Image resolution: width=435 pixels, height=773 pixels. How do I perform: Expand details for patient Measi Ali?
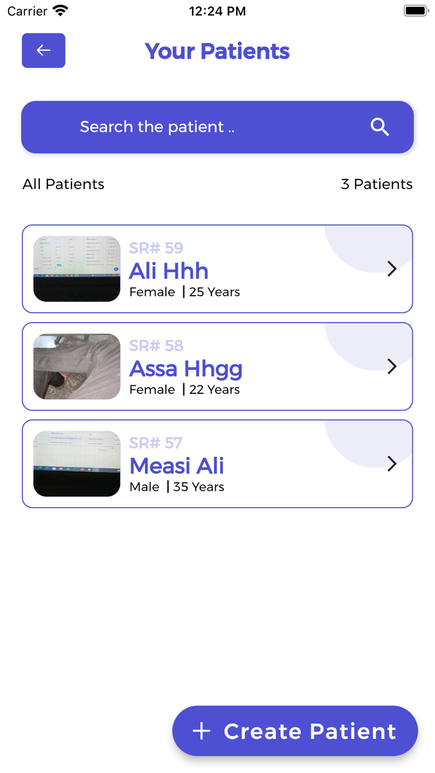coord(392,464)
